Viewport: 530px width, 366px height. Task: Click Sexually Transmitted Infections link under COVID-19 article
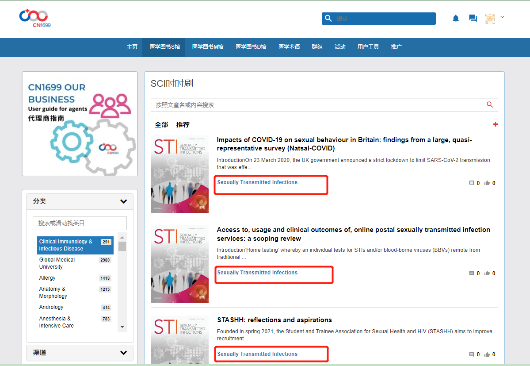coord(257,182)
